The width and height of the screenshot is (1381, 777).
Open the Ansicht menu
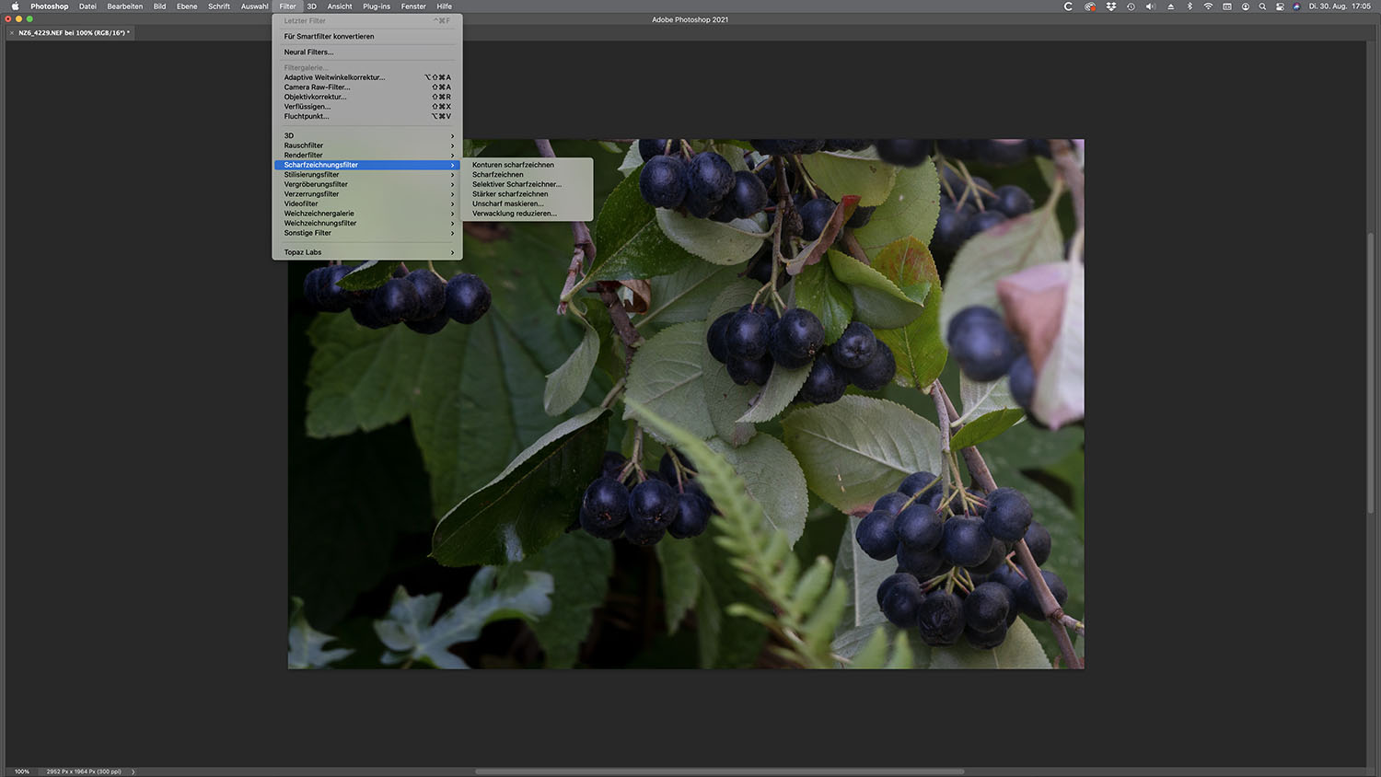(340, 6)
